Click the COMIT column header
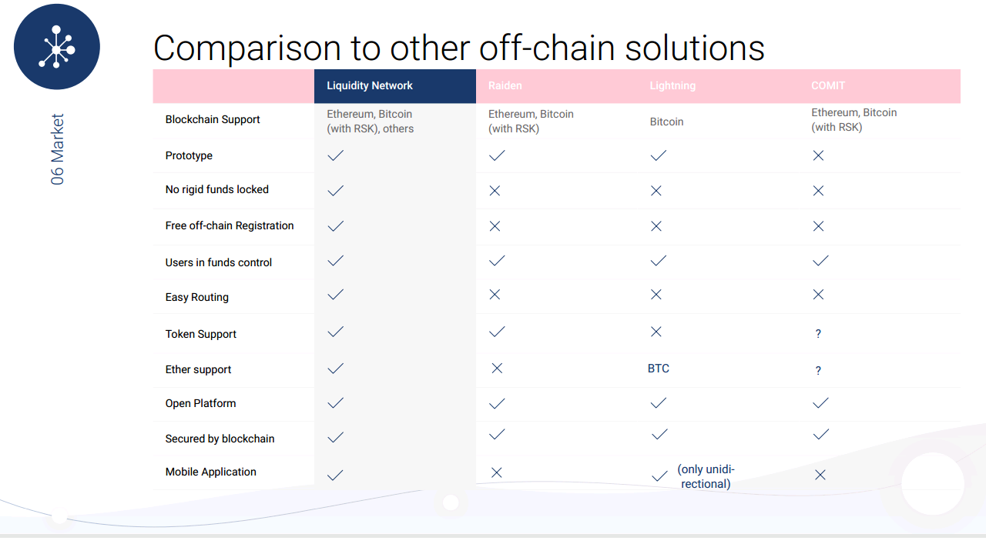Screen dimensions: 986x554 828,85
